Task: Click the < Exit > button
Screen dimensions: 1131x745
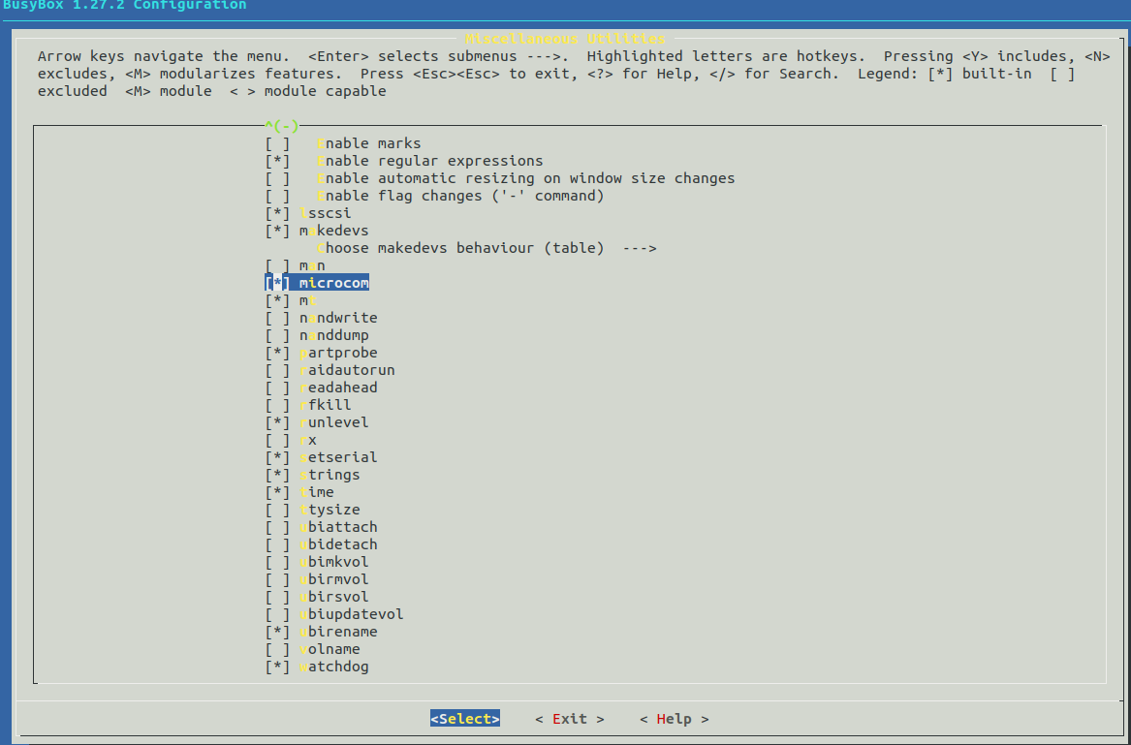Action: (x=570, y=719)
